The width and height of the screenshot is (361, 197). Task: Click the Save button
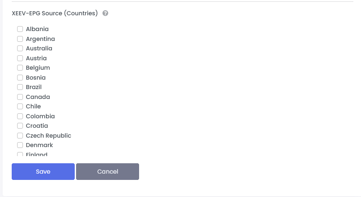pos(43,171)
